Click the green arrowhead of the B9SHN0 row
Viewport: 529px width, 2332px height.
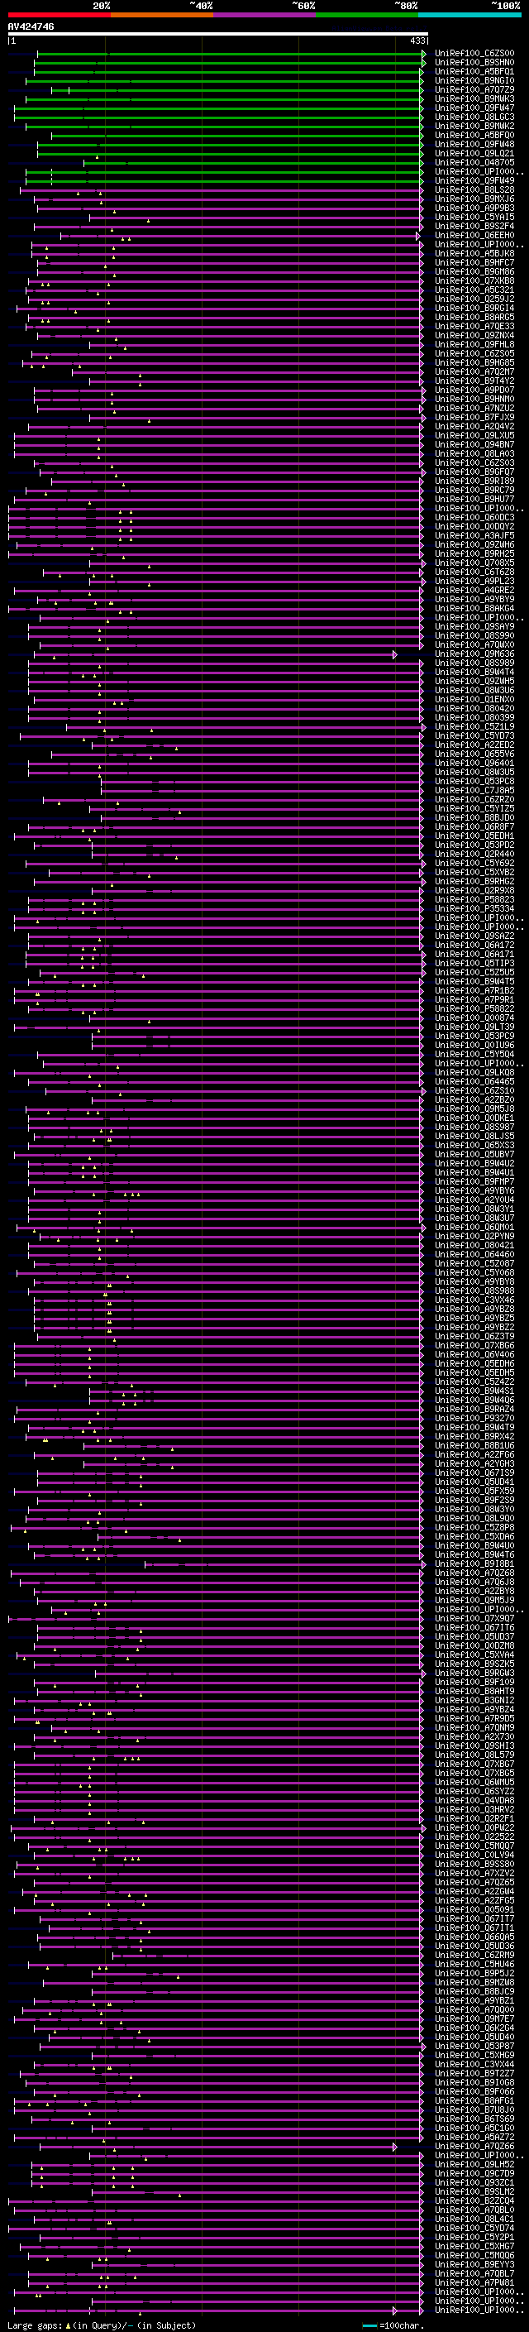(x=423, y=64)
